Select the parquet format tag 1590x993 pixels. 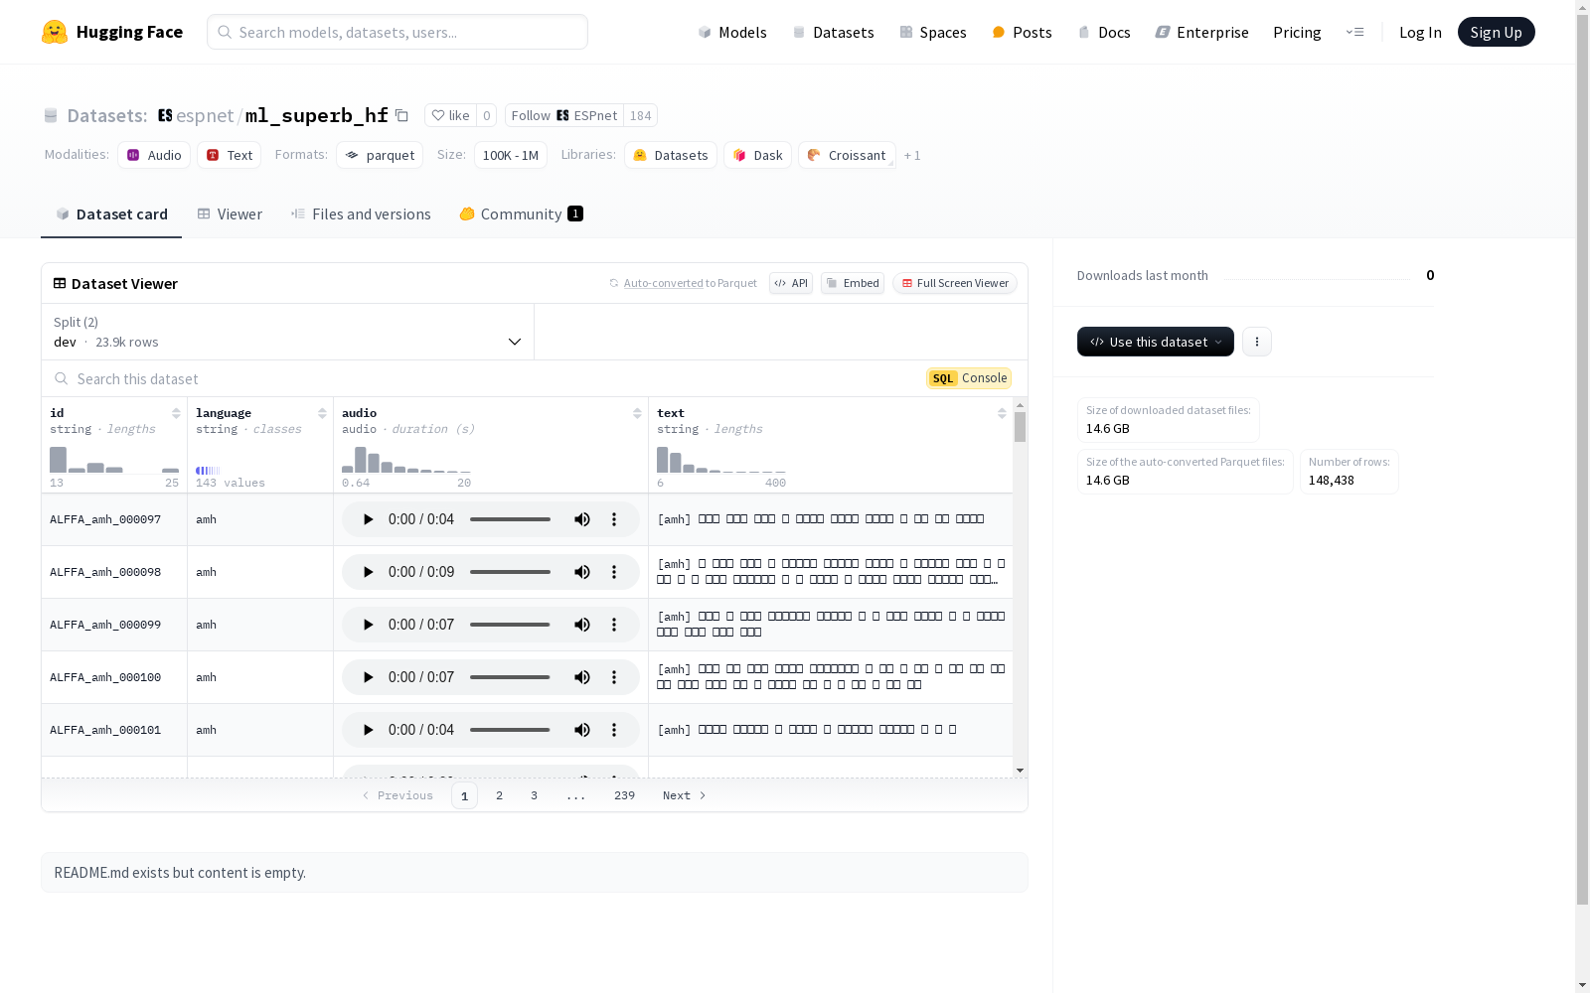point(380,155)
